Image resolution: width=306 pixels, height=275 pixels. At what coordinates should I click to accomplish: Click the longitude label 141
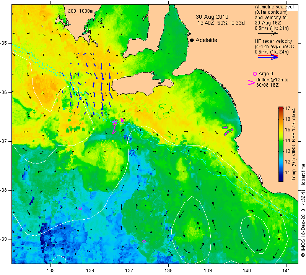pyautogui.click(x=286, y=271)
